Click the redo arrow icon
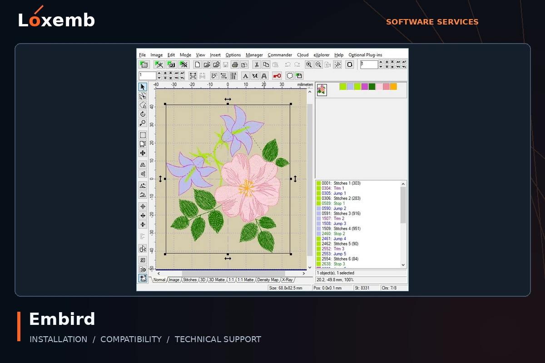The image size is (545, 363). pyautogui.click(x=297, y=65)
